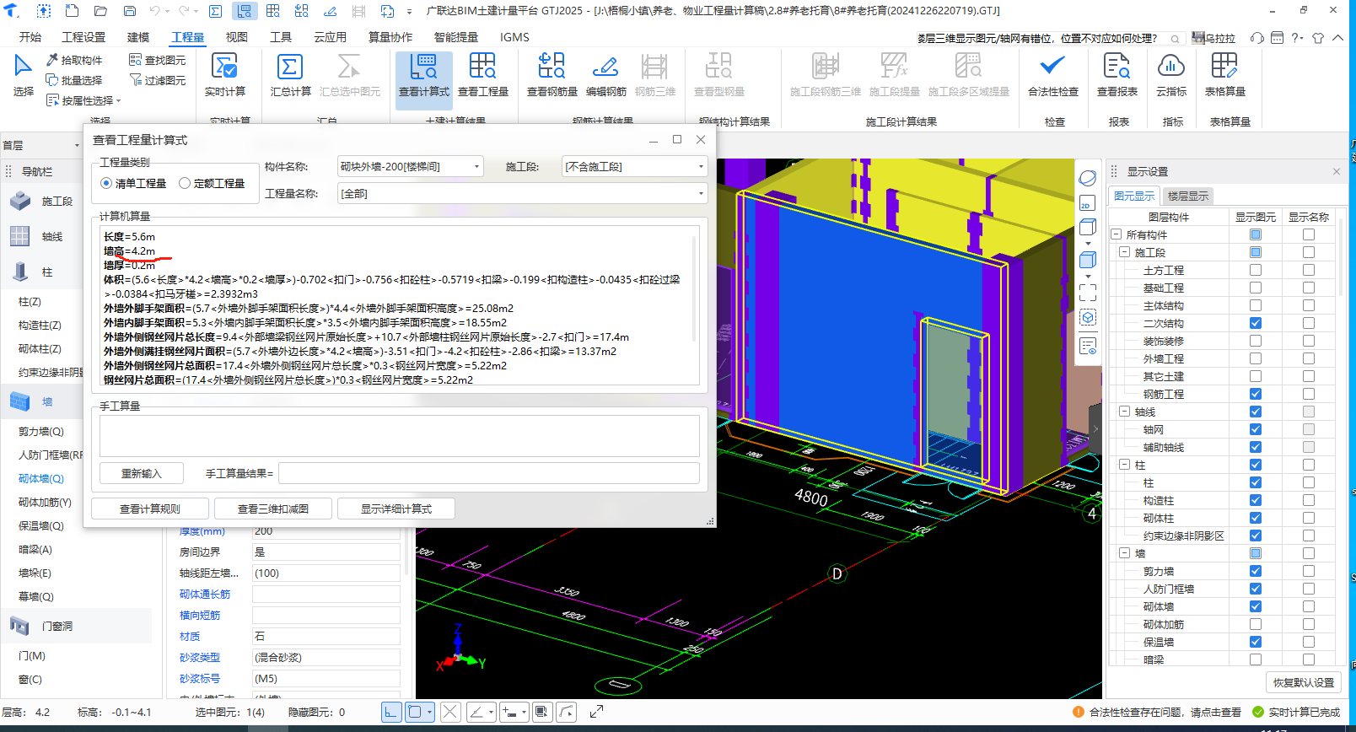Click 查找图元 tool

(x=158, y=60)
